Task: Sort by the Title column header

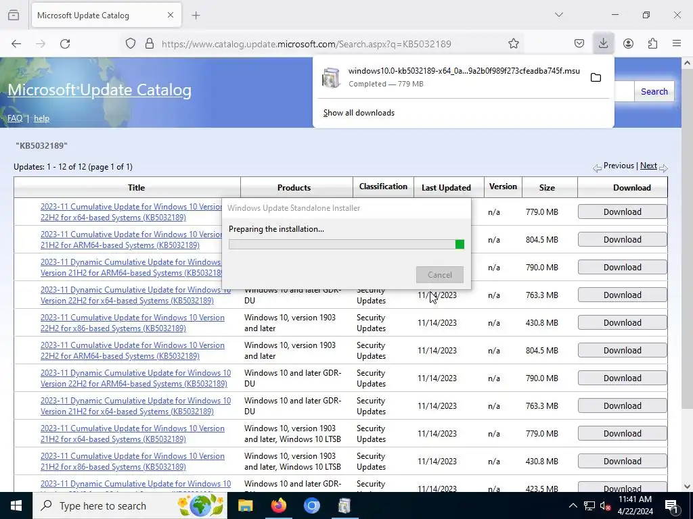Action: coord(136,188)
